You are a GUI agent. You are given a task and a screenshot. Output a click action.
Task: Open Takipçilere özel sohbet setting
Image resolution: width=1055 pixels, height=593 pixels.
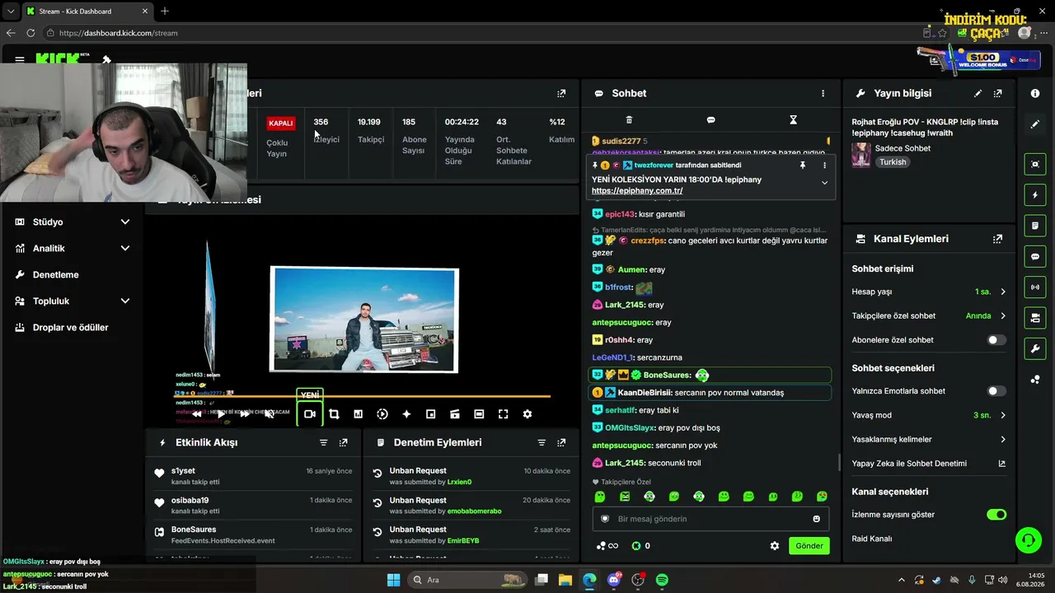pyautogui.click(x=929, y=315)
